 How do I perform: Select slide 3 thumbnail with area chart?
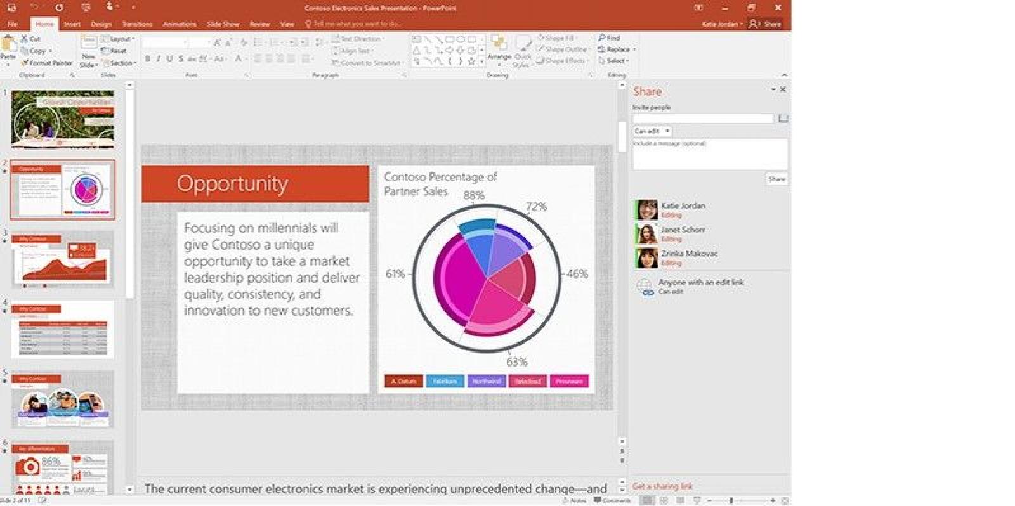click(x=63, y=259)
